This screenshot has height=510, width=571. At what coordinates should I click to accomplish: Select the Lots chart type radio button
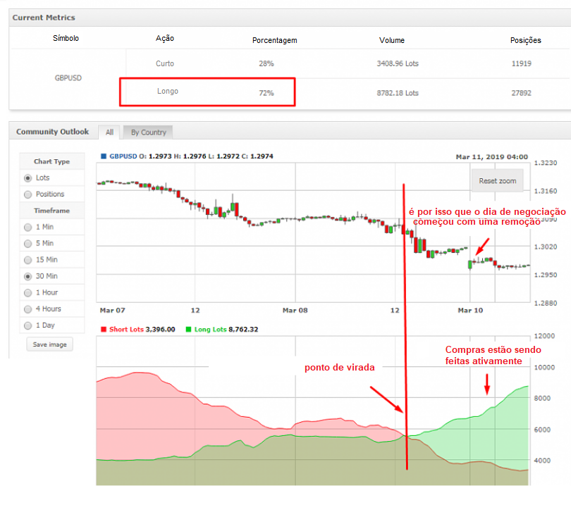pyautogui.click(x=28, y=178)
